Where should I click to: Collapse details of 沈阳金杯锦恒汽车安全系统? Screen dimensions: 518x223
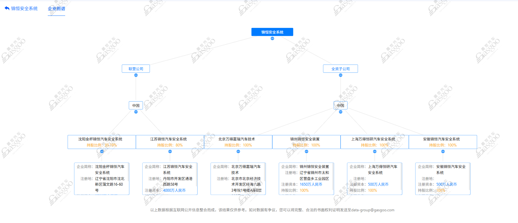tap(102, 152)
